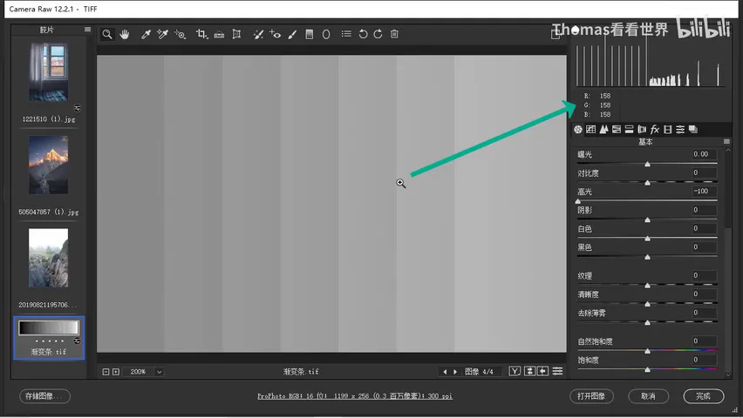The height and width of the screenshot is (418, 743).
Task: Open the 200% zoom level dropdown
Action: click(x=160, y=372)
